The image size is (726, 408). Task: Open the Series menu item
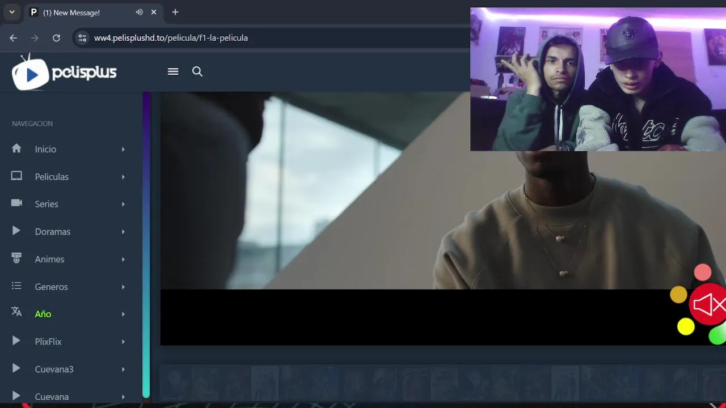(x=47, y=204)
